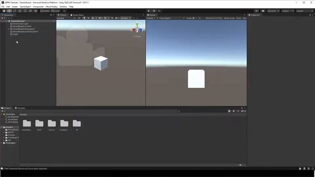Toggle Local handle rotation button
Image resolution: width=315 pixels, height=177 pixels.
pyautogui.click(x=55, y=11)
